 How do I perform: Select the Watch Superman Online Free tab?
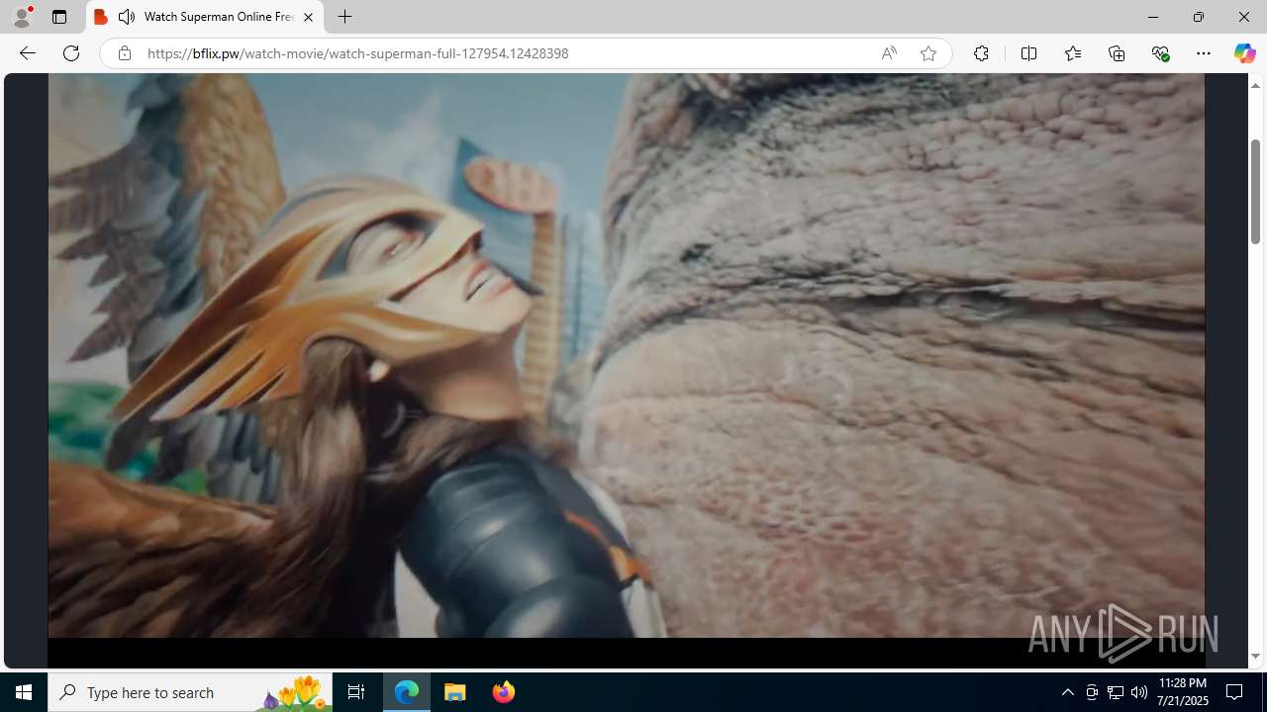(206, 17)
